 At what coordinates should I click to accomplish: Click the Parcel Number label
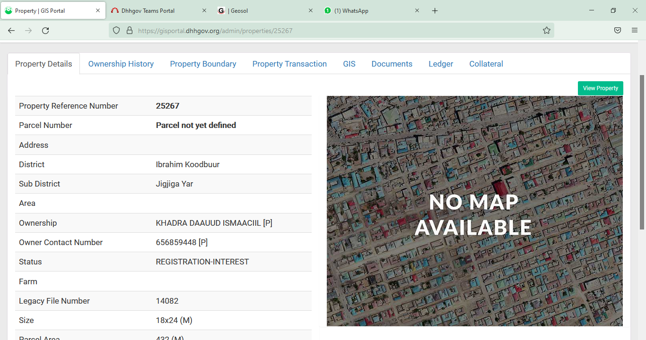point(45,125)
